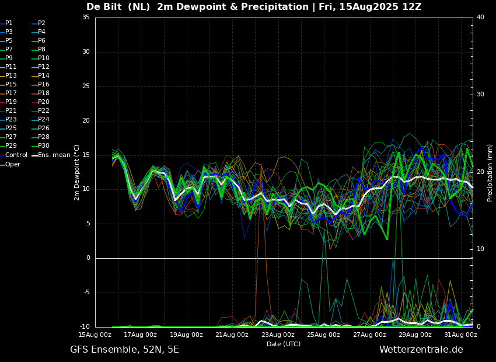Select the P16 legend entry
The image size is (496, 362).
[x=43, y=85]
